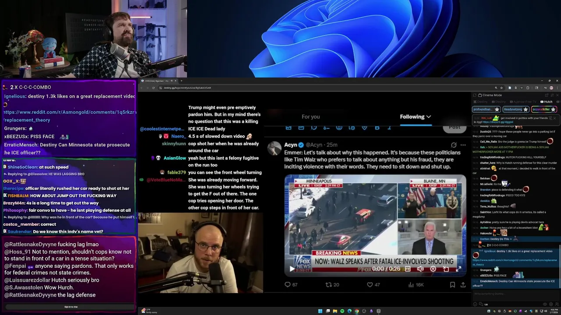This screenshot has height=315, width=561.
Task: Mute the tweet video volume
Action: 421,269
